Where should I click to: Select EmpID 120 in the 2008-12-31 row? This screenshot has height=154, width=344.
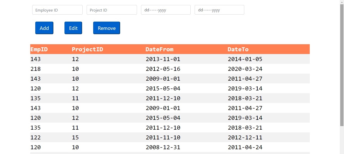coord(36,147)
